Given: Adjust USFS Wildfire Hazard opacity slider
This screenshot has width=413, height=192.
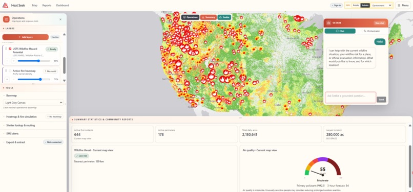Looking at the screenshot, I should (x=34, y=61).
